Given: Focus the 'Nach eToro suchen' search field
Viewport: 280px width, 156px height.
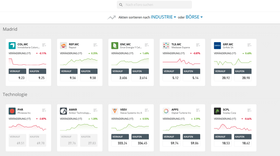Looking at the screenshot, I should (154, 5).
